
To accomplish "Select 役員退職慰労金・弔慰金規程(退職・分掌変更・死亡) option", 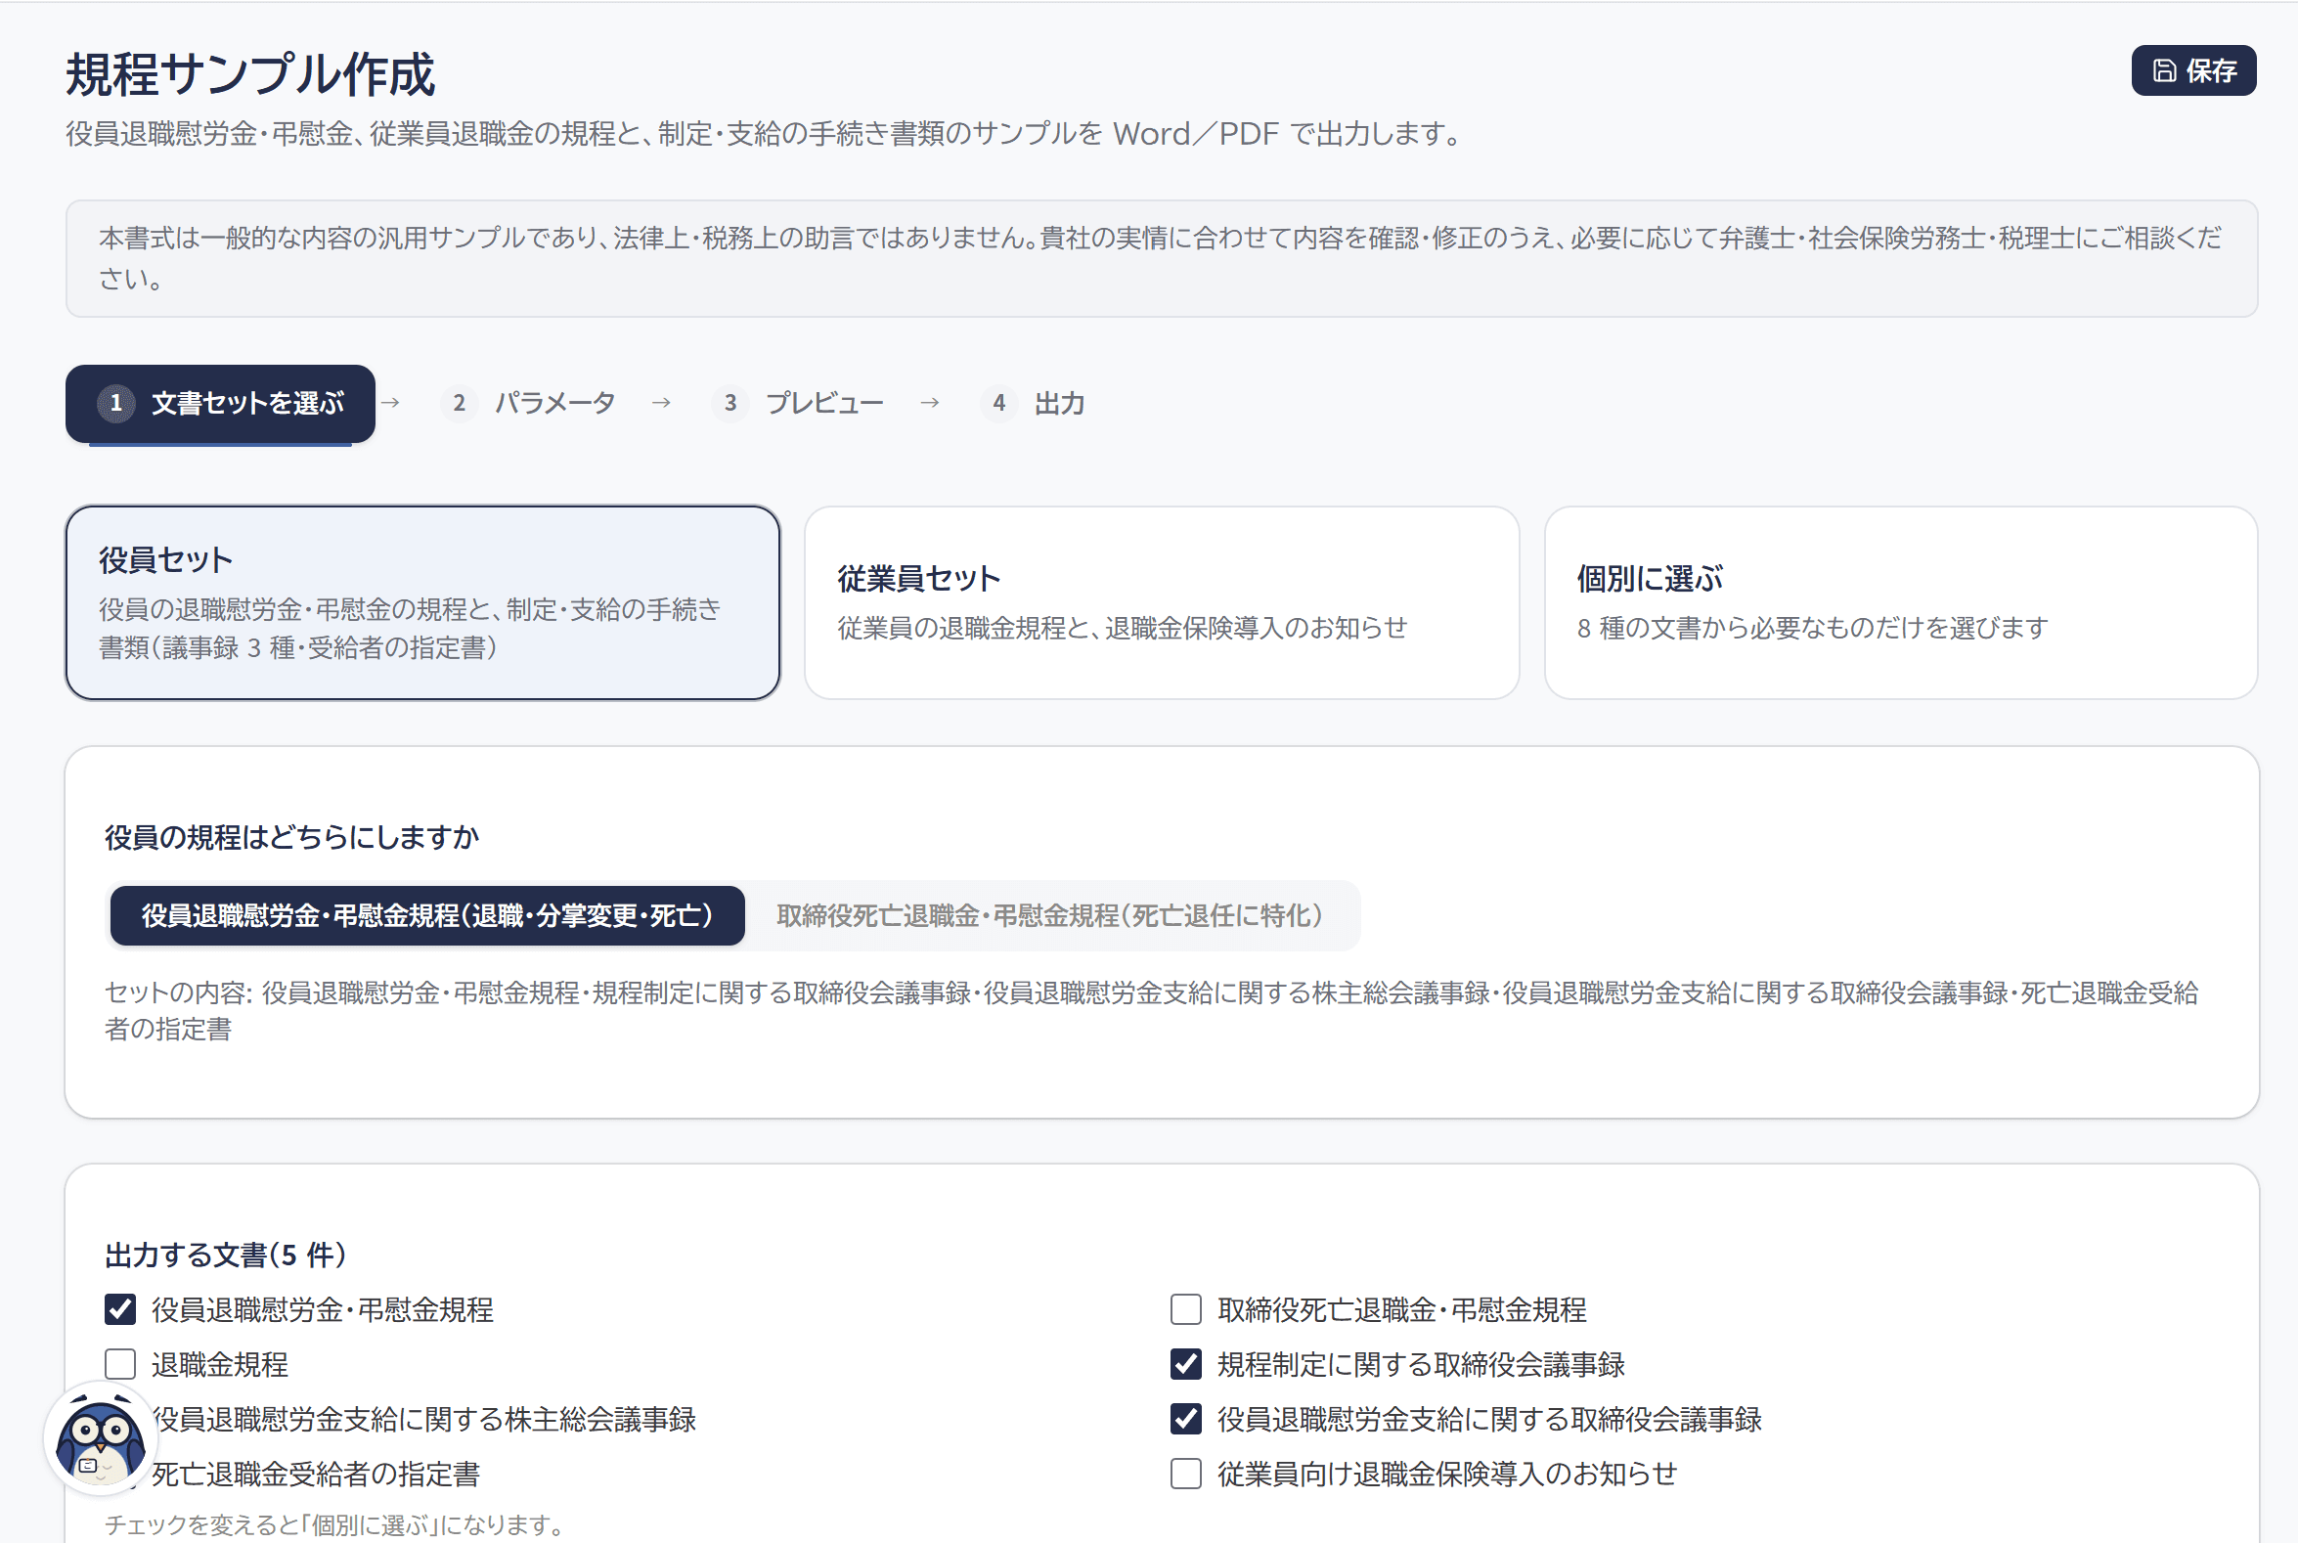I will (427, 916).
